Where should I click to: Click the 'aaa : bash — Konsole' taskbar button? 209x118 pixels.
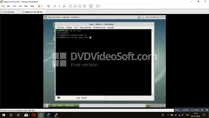64,106
